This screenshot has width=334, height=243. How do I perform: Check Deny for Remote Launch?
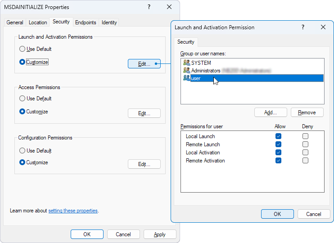pyautogui.click(x=305, y=144)
